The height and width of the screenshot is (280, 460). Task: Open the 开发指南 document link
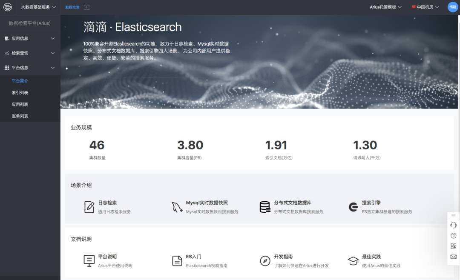(283, 257)
